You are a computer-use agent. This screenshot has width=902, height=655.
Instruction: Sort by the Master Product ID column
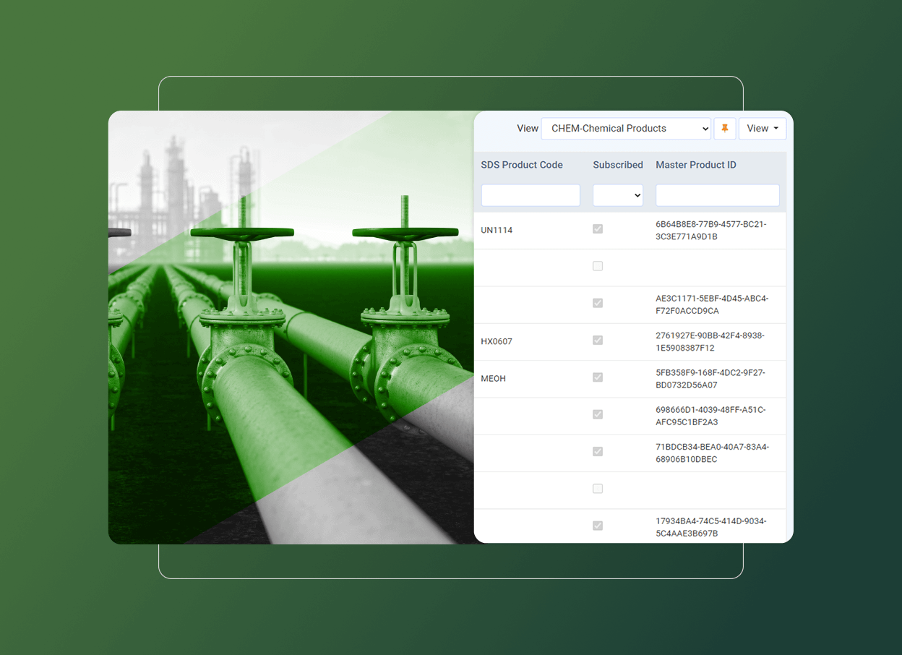point(696,165)
